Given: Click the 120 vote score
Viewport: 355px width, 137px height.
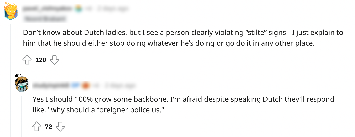Looking at the screenshot, I should [41, 60].
